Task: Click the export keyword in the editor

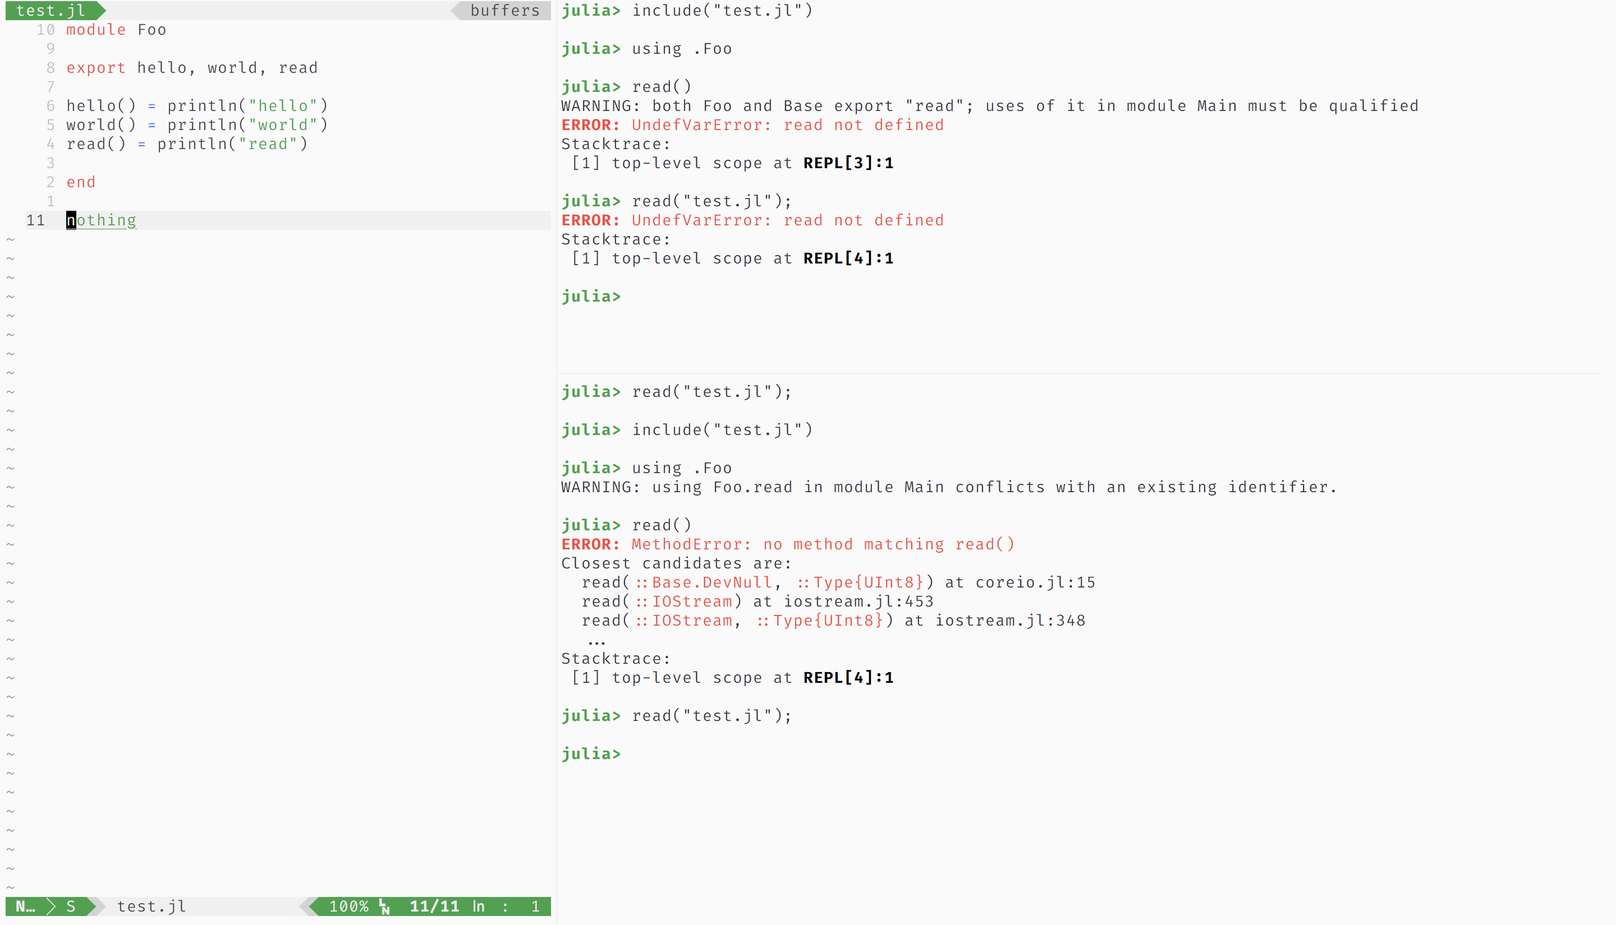Action: coord(96,68)
